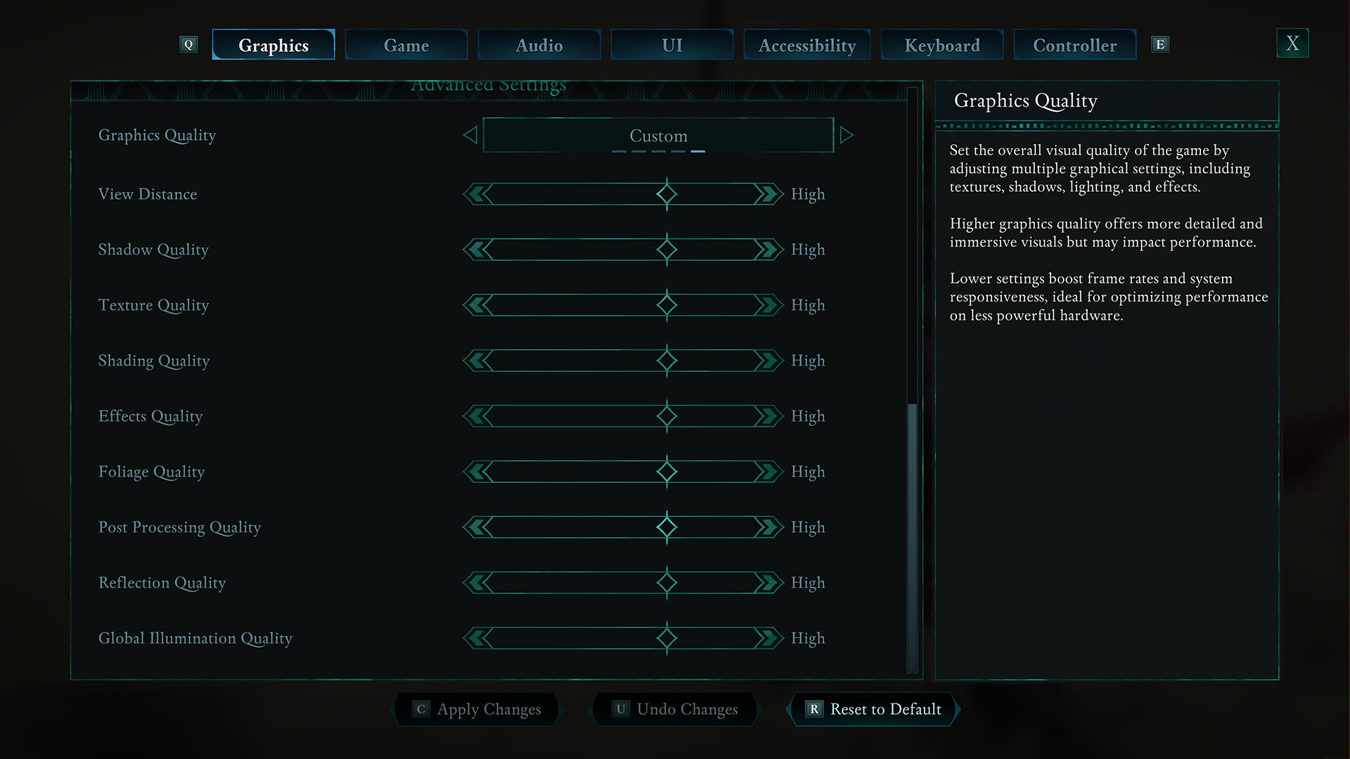Select the Audio tab
1350x759 pixels.
[539, 44]
